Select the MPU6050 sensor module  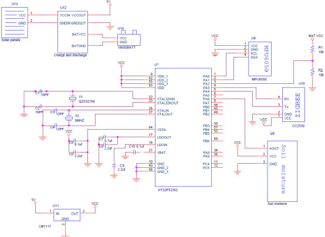tap(260, 59)
